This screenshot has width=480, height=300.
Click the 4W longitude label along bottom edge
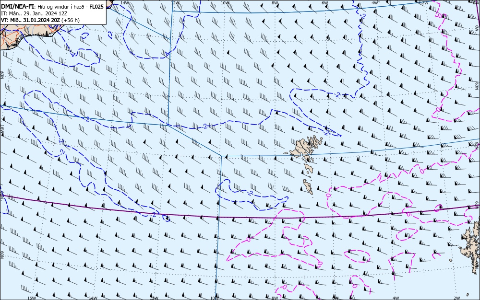[396, 298]
